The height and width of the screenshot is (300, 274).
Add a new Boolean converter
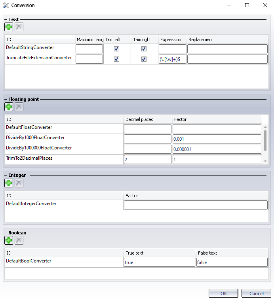click(x=9, y=240)
